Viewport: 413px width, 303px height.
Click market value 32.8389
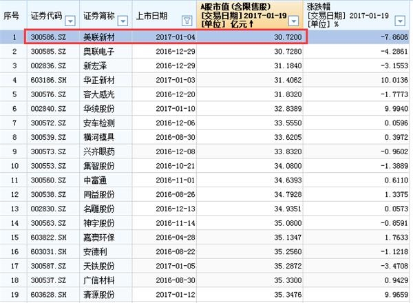pyautogui.click(x=288, y=109)
